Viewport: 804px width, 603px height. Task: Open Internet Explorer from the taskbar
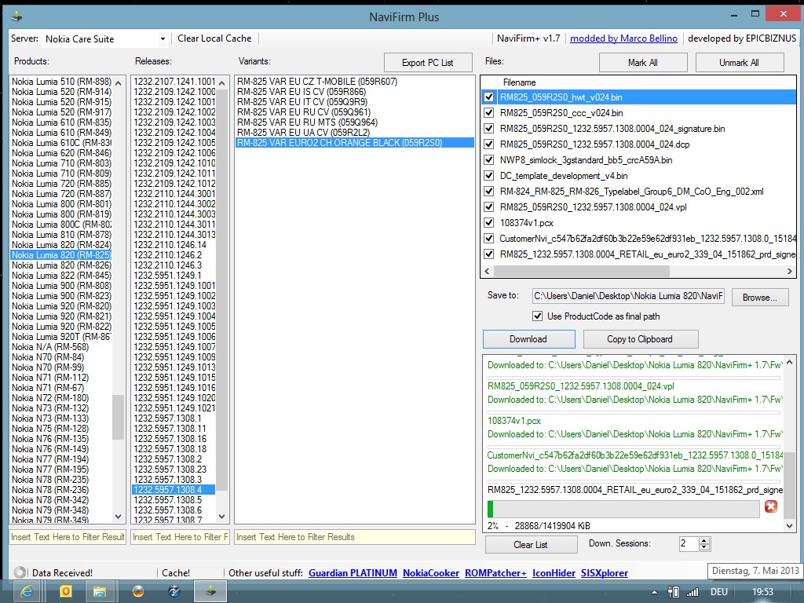pos(27,592)
